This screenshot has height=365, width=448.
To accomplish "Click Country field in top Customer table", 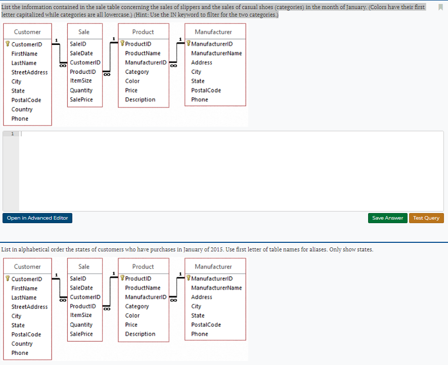I will (x=22, y=110).
